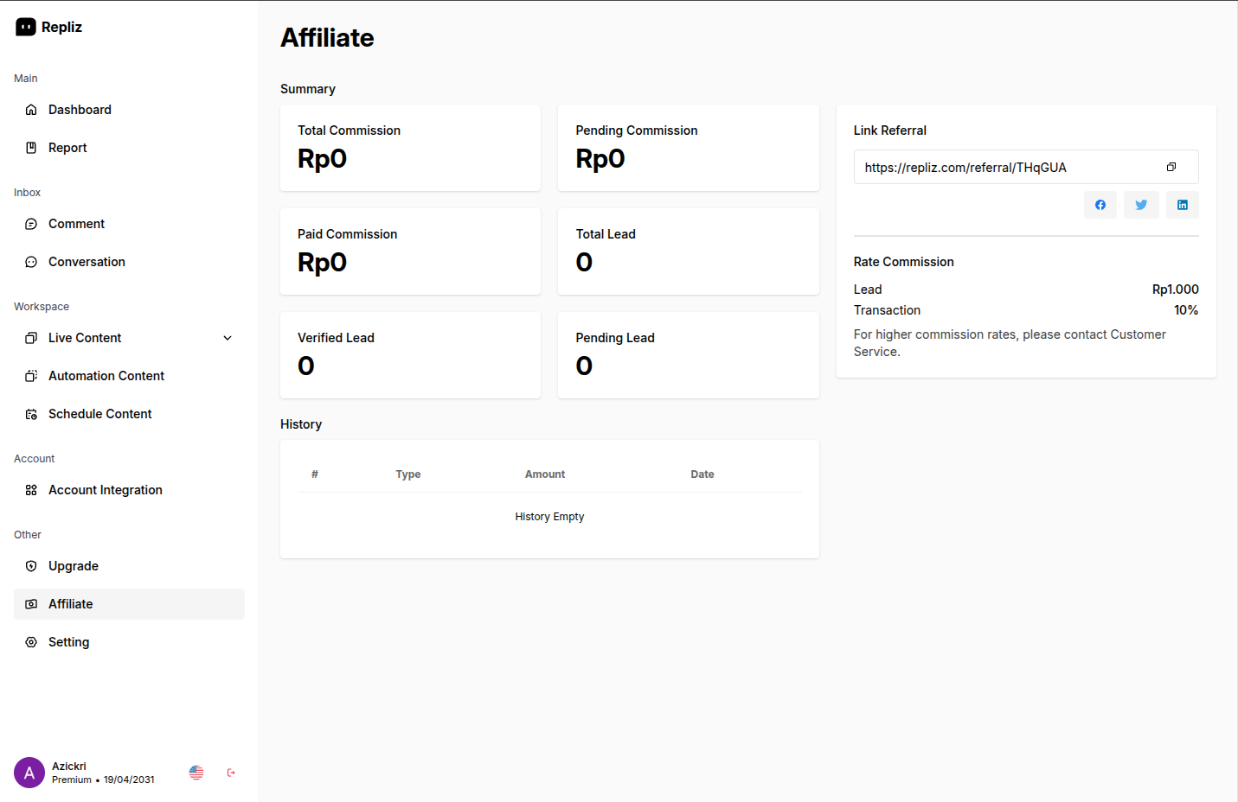Go to the Report page
The height and width of the screenshot is (802, 1238).
67,148
